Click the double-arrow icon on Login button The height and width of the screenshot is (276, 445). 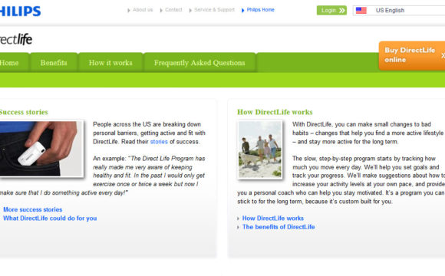(341, 11)
